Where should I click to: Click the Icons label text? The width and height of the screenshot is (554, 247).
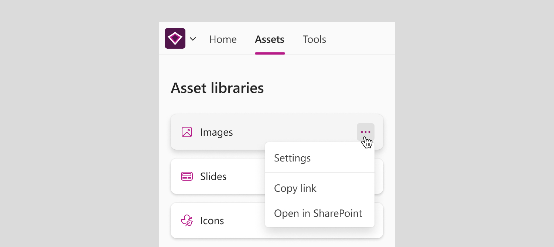click(x=212, y=220)
